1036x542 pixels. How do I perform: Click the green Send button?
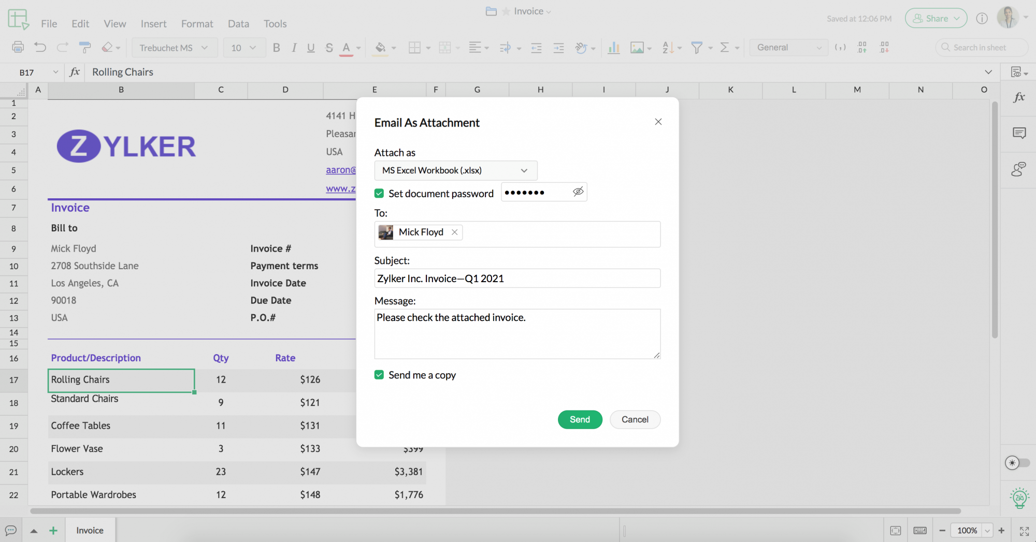tap(580, 419)
